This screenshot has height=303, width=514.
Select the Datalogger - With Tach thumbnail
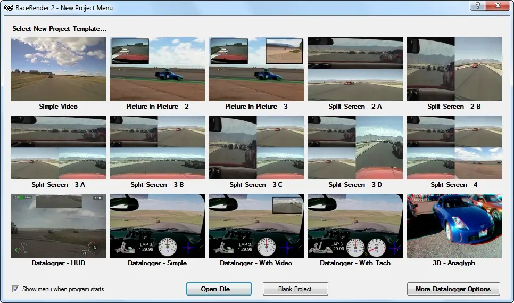tap(355, 226)
